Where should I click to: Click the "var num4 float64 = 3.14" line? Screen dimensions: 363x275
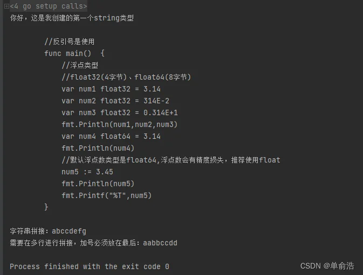(111, 136)
